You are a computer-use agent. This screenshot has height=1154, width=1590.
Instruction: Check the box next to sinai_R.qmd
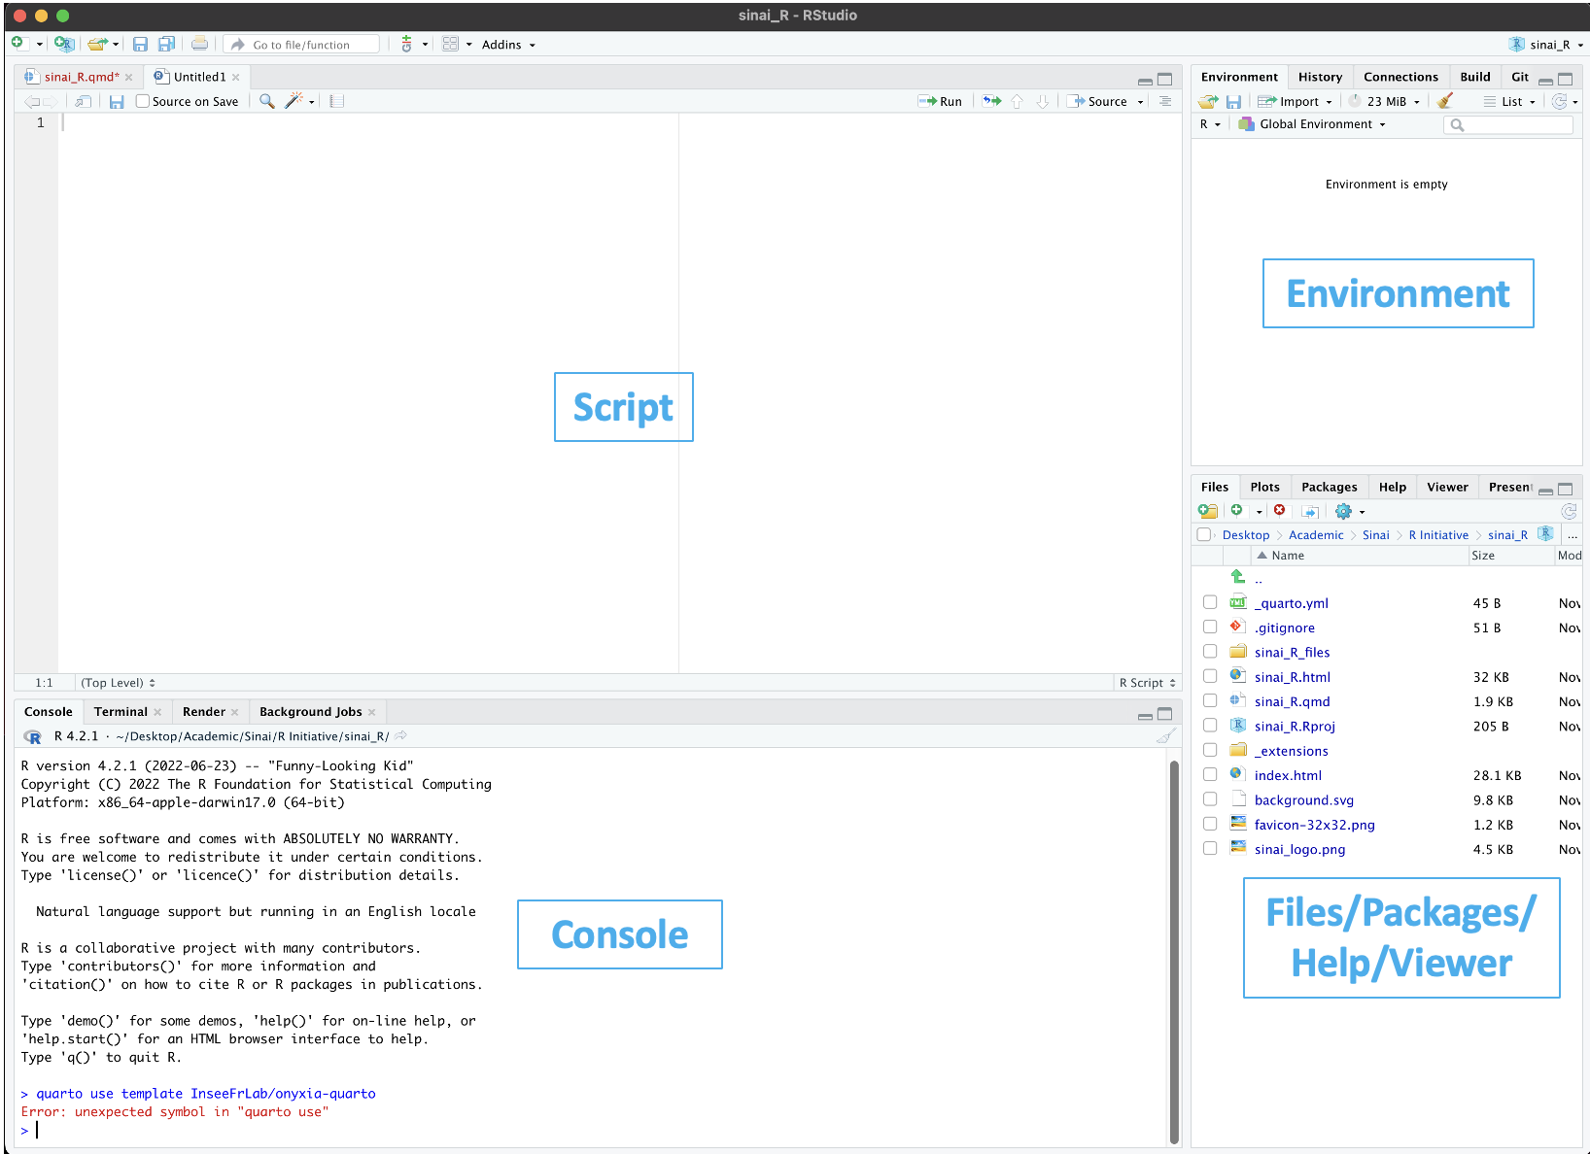tap(1210, 700)
